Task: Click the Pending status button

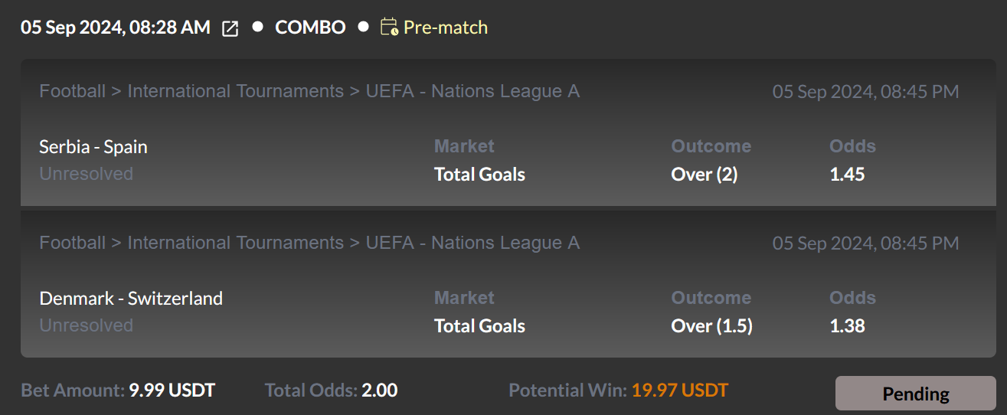Action: pos(915,394)
